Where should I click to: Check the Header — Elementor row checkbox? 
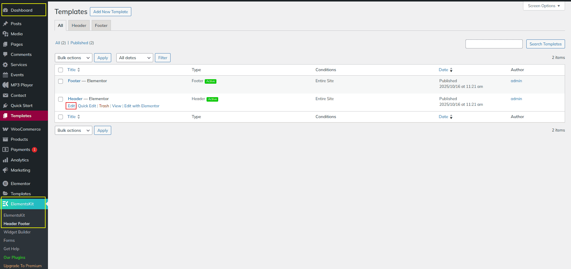tap(61, 99)
